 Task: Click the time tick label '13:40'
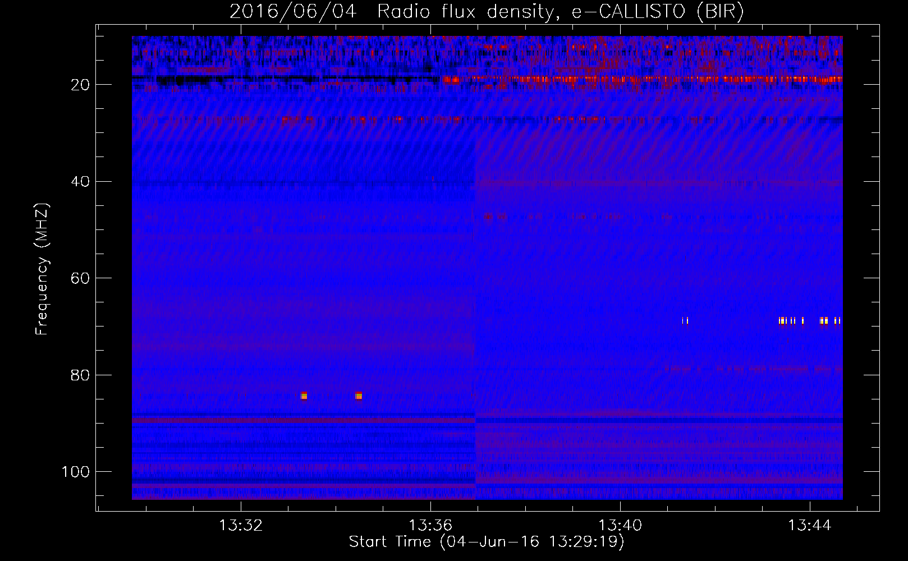[x=620, y=526]
